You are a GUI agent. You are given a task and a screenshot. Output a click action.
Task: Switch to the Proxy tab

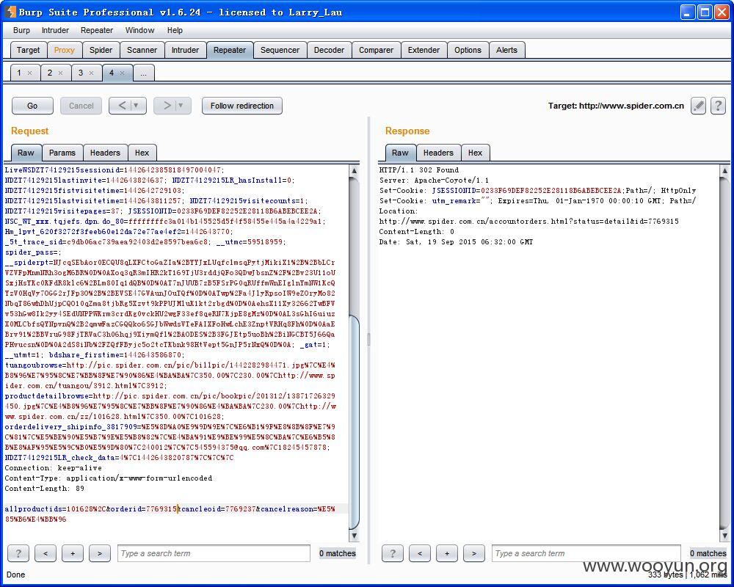click(x=64, y=50)
